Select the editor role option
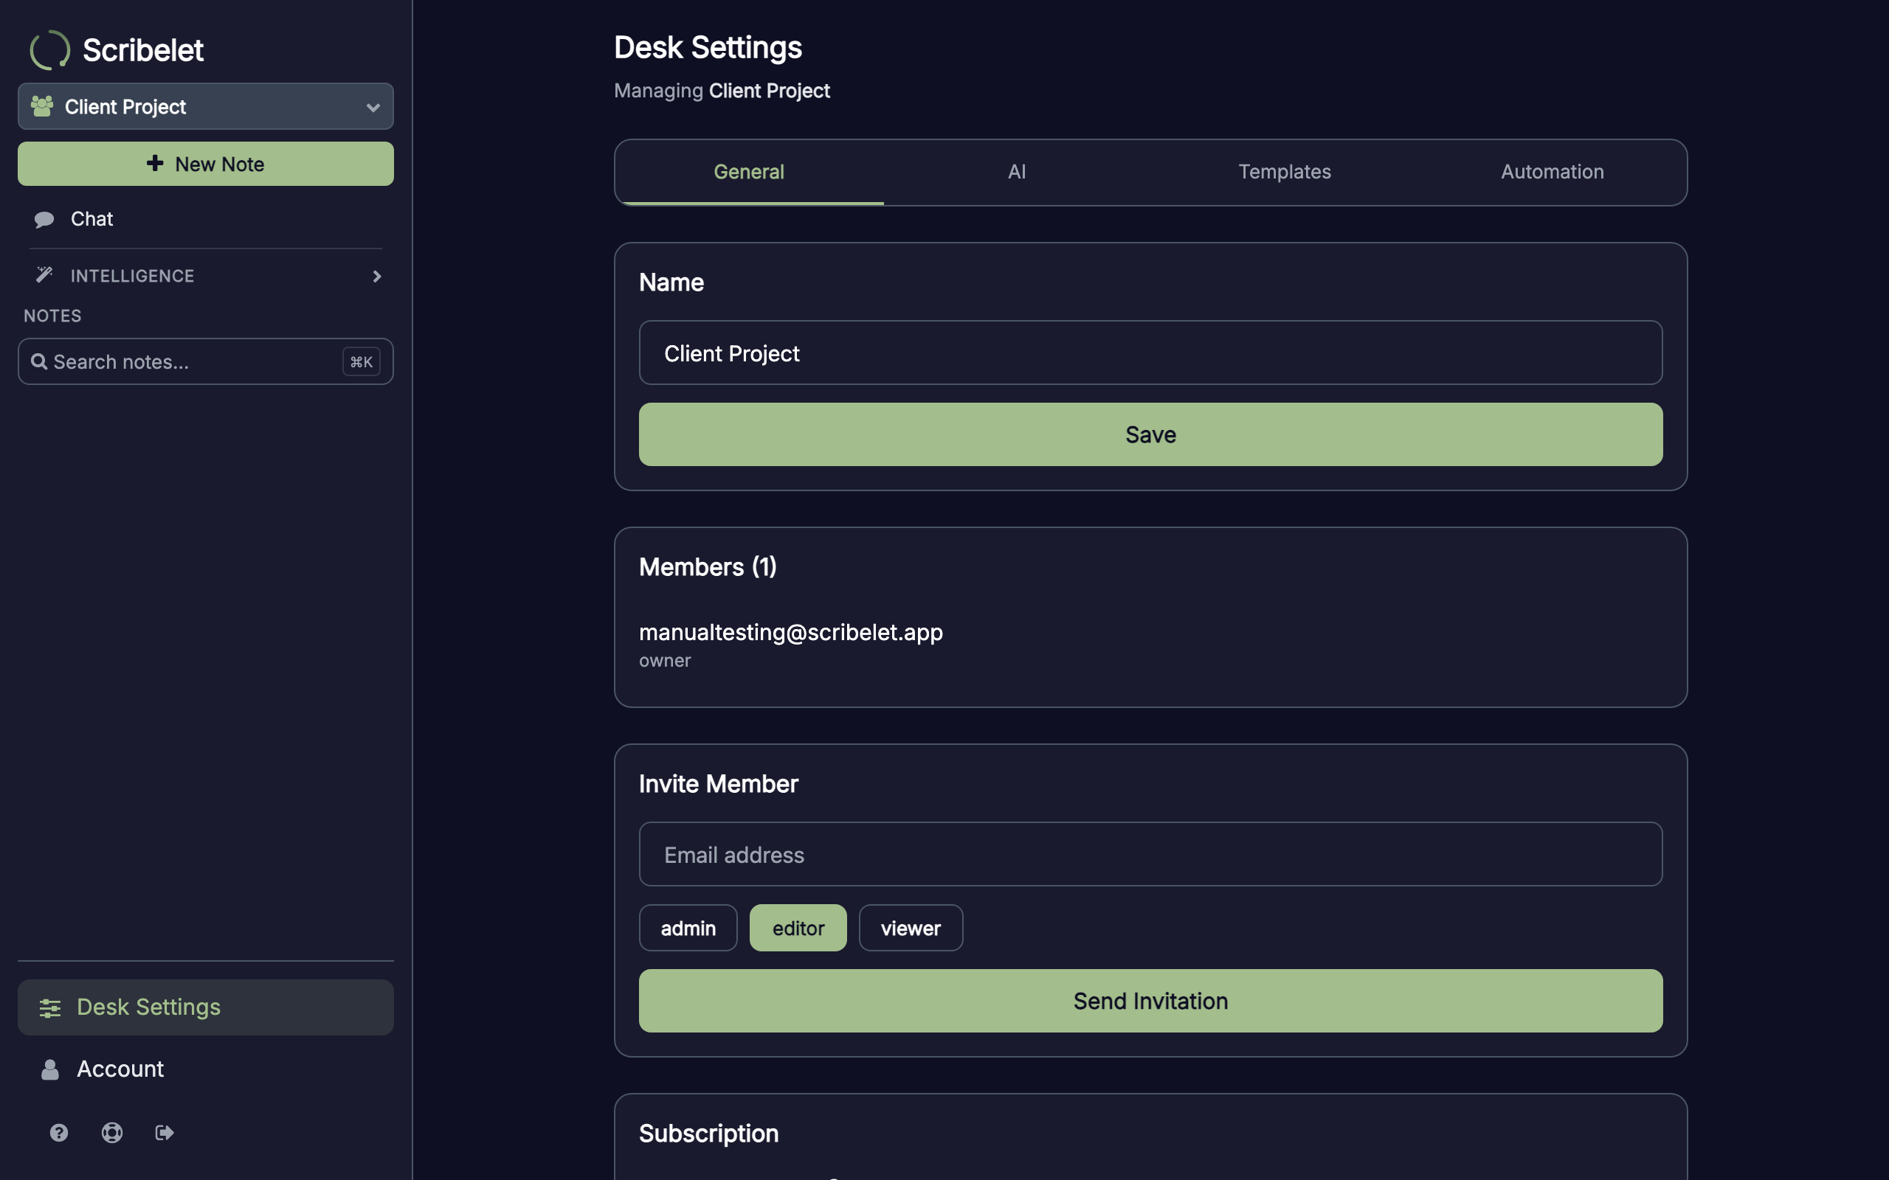 [798, 928]
